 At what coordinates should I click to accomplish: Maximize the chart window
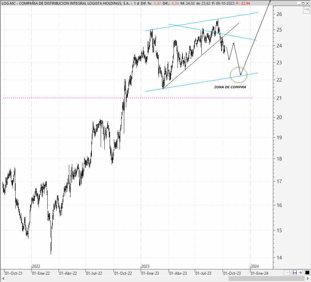pos(303,3)
